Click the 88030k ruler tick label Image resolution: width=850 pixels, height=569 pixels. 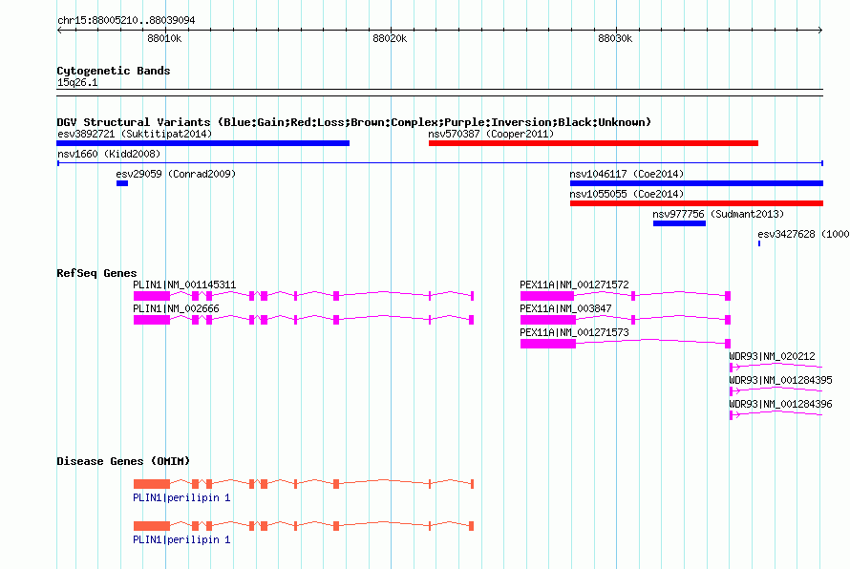[x=615, y=38]
